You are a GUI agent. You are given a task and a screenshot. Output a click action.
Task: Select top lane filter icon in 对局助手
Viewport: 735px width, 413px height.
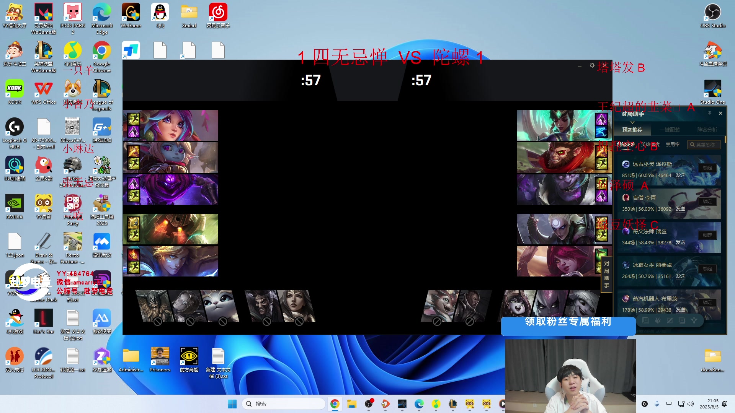point(645,320)
